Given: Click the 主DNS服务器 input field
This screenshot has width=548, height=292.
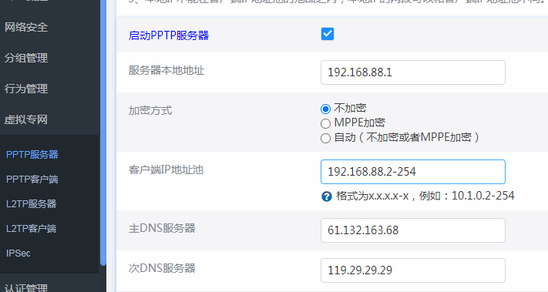Looking at the screenshot, I should coord(413,230).
